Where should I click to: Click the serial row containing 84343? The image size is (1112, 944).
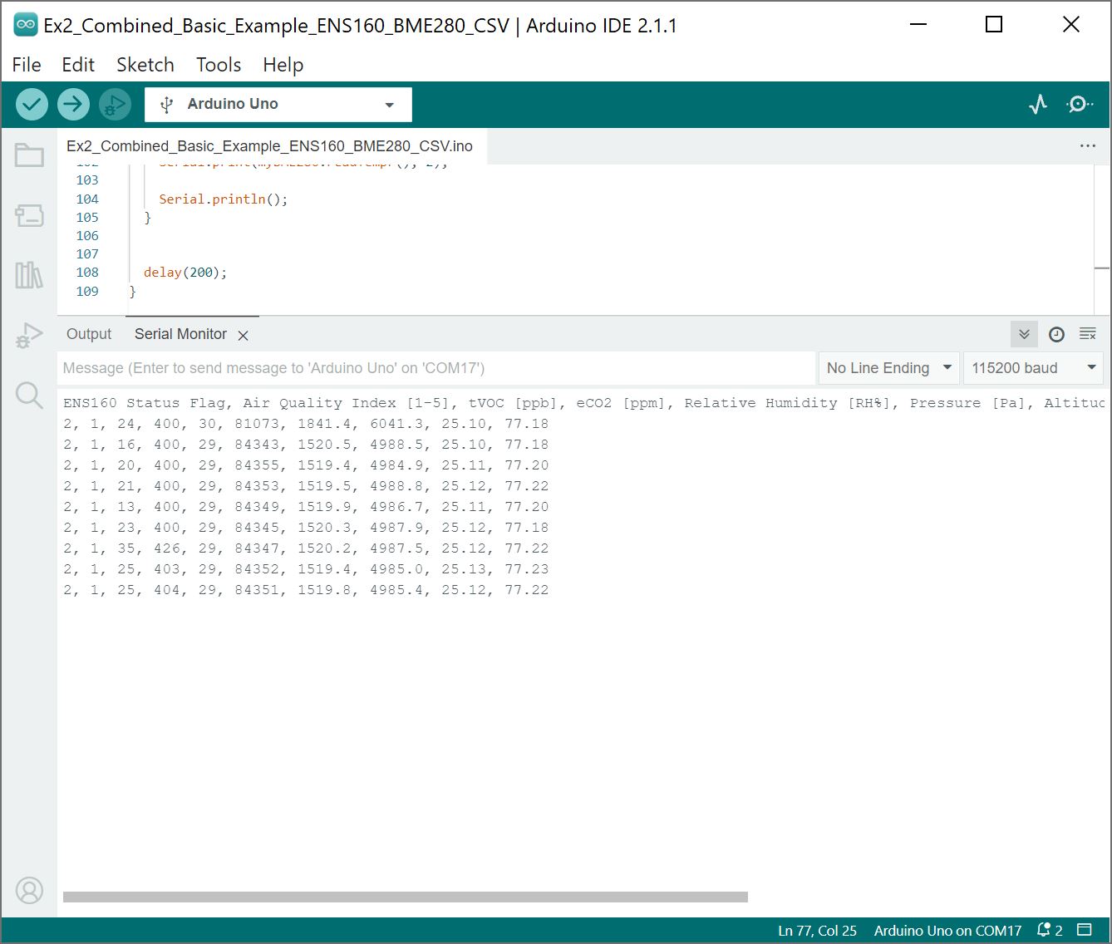(306, 445)
